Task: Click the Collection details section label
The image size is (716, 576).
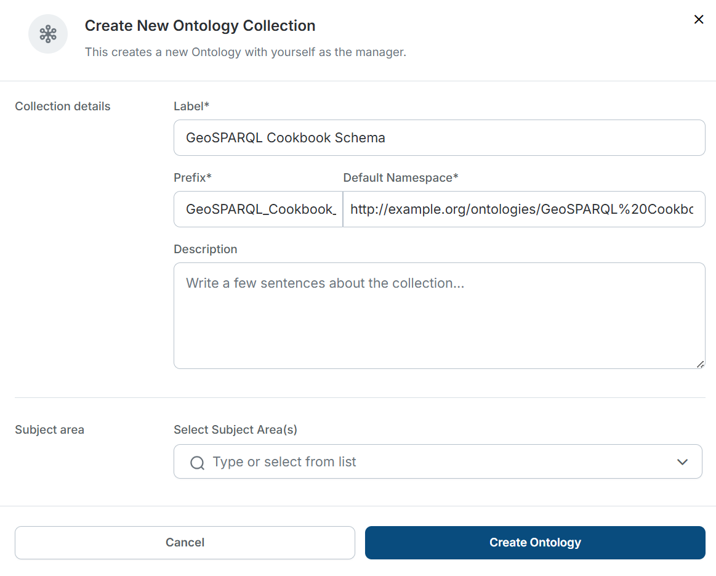Action: [x=62, y=106]
